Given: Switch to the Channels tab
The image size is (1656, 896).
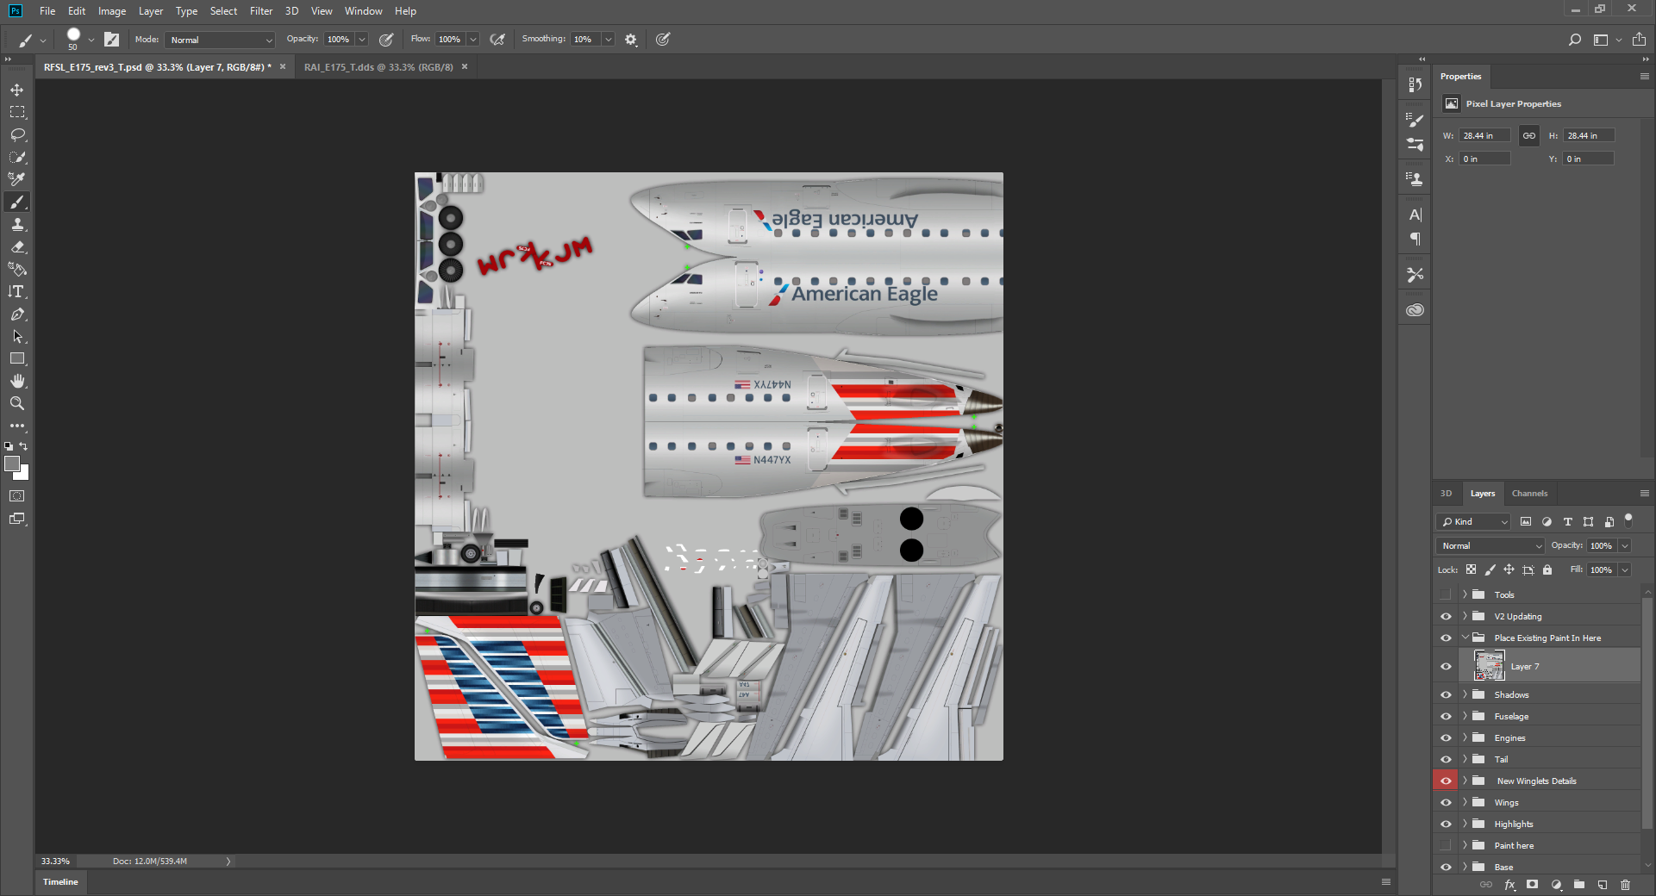Looking at the screenshot, I should coord(1529,494).
